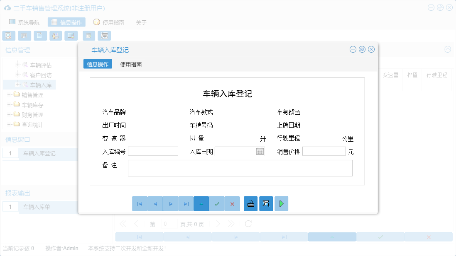This screenshot has width=456, height=256.
Task: Select 车辆入库单 in 报表输出 list
Action: pos(36,207)
